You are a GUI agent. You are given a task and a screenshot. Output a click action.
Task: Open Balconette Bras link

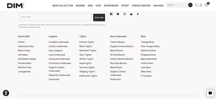pyautogui.click(x=149, y=59)
